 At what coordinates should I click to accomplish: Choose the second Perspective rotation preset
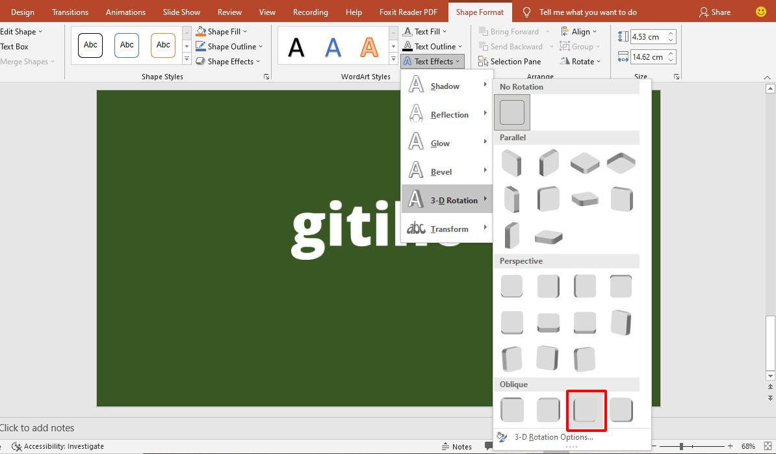click(549, 286)
